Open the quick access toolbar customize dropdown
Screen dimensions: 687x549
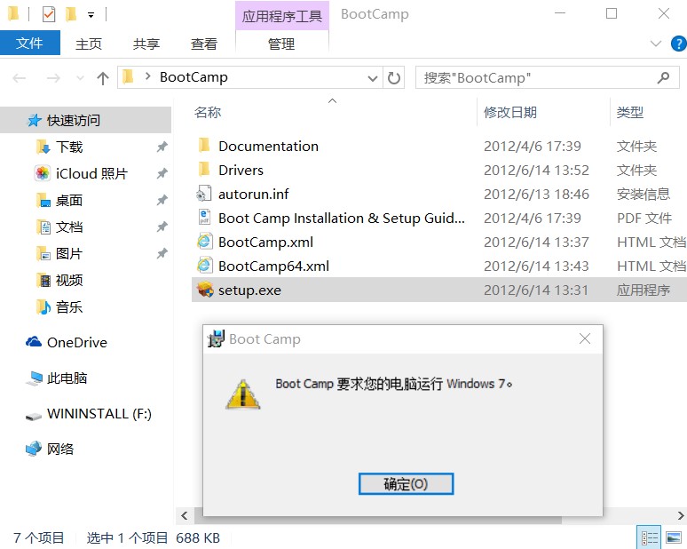click(91, 15)
